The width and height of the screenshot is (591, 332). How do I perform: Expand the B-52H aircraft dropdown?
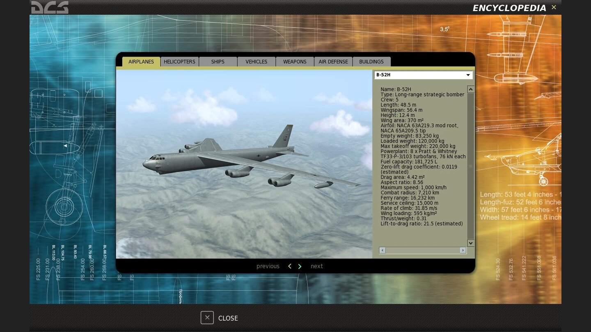coord(423,75)
